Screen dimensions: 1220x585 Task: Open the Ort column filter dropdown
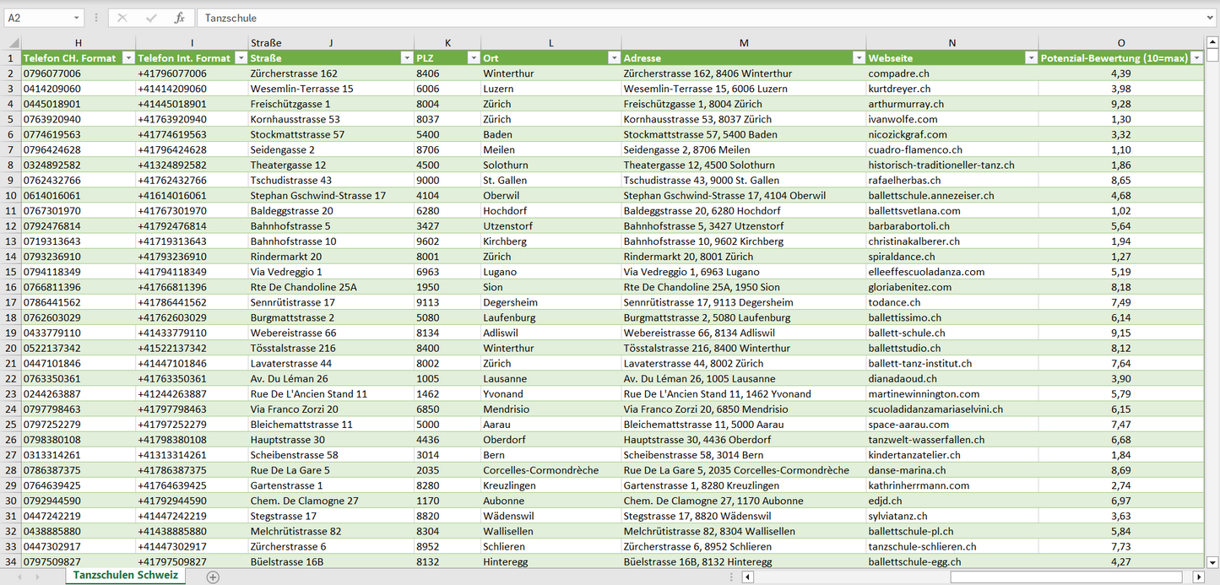(x=612, y=58)
